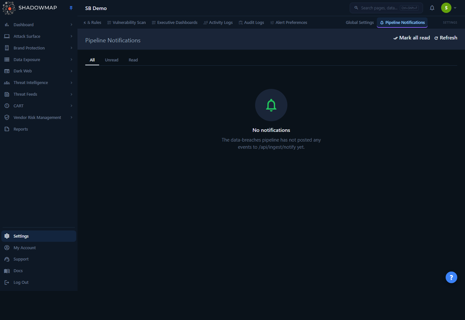Viewport: 465px width, 320px height.
Task: Switch to the Unread tab
Action: pyautogui.click(x=112, y=60)
